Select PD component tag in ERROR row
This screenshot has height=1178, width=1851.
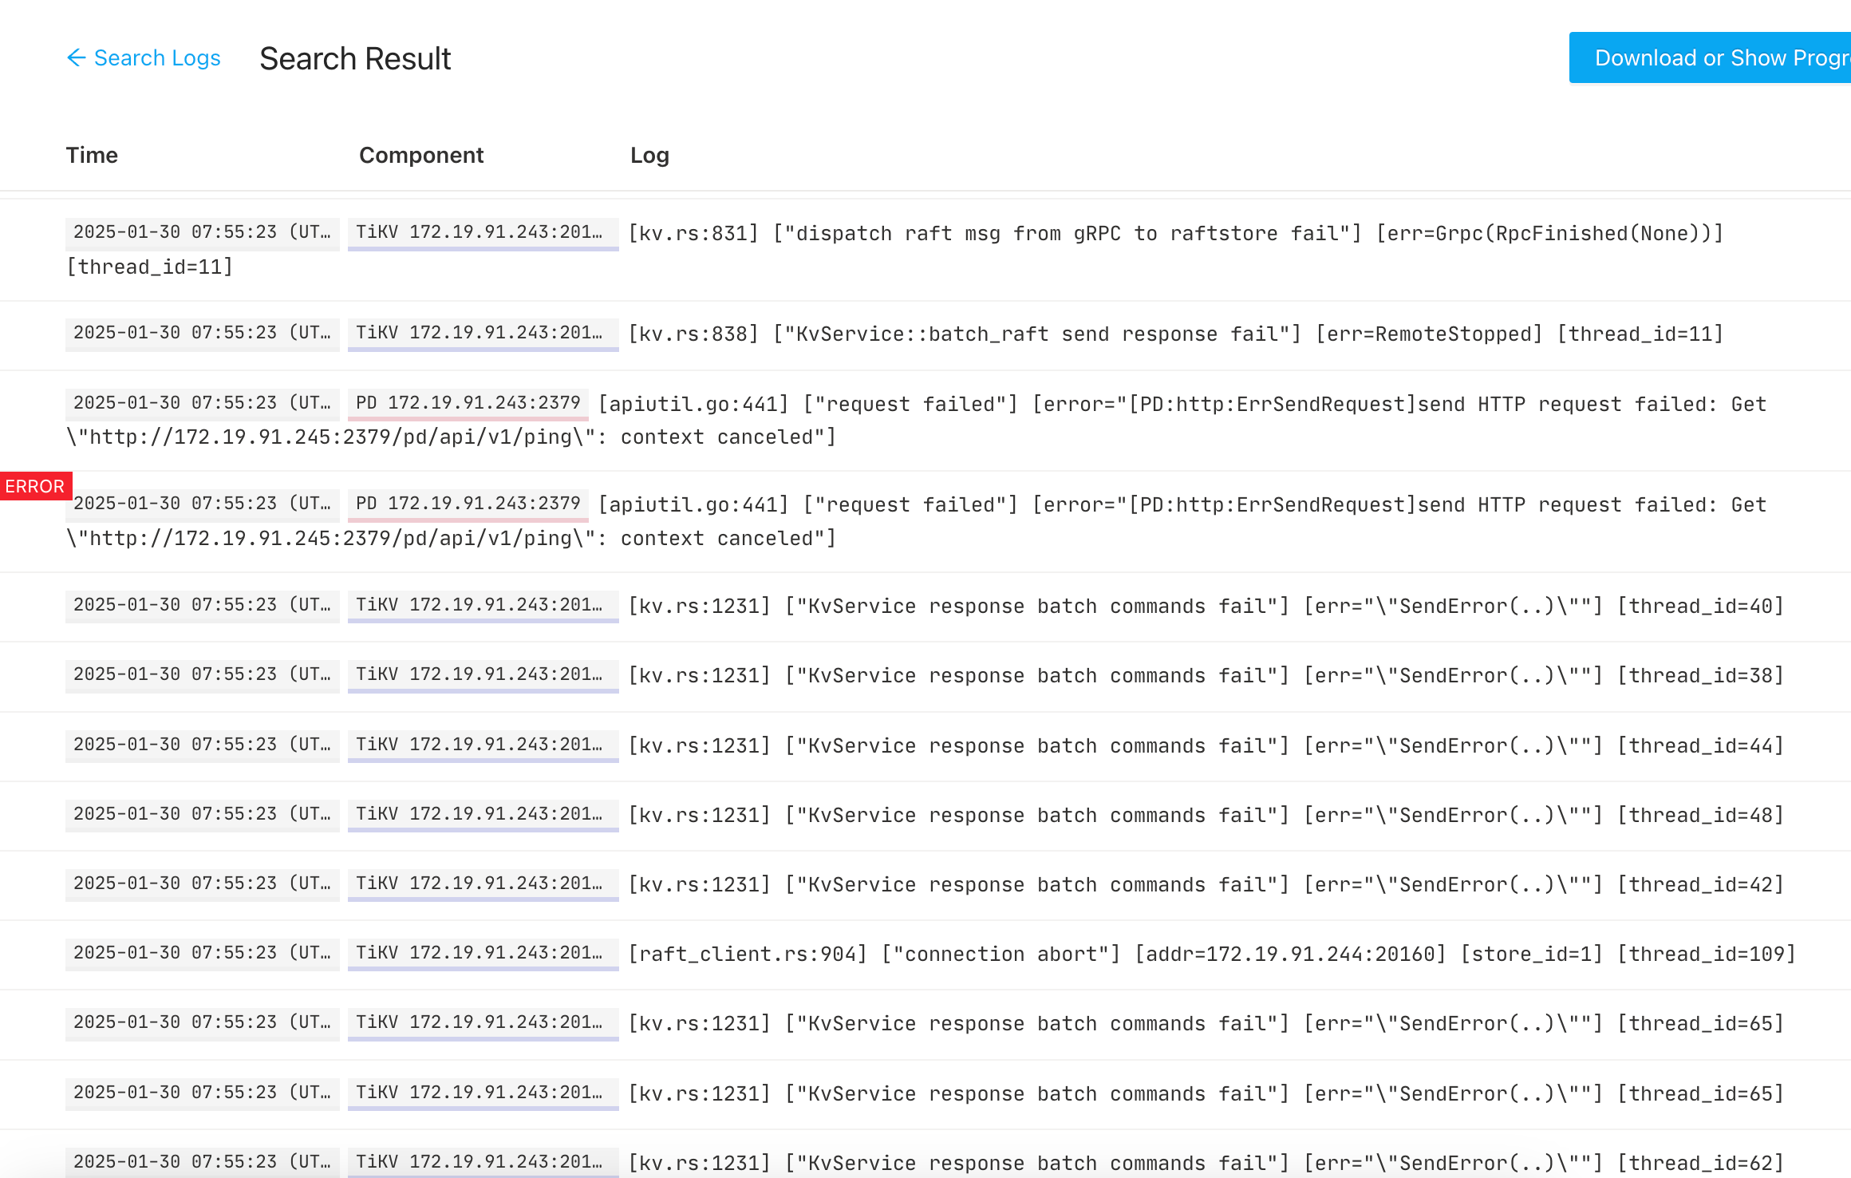468,504
